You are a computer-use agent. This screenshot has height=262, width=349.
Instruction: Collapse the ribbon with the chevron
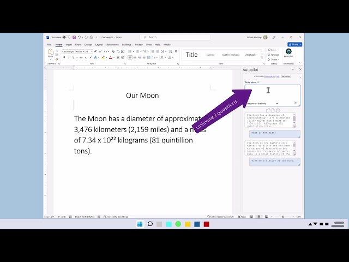tap(300, 63)
